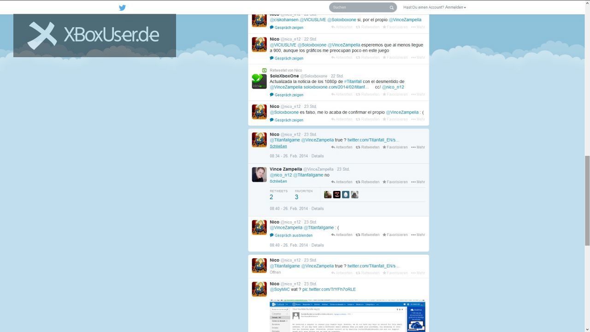Open the pic.twitter.com/TrYFh7oRLE link

coord(329,289)
